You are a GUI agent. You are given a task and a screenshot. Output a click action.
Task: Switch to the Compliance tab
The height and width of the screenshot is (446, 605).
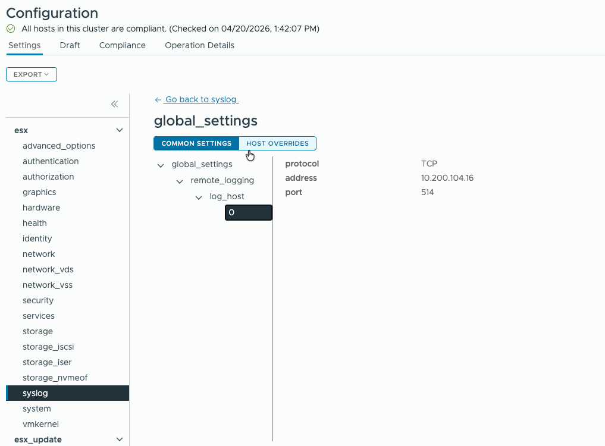pyautogui.click(x=122, y=45)
